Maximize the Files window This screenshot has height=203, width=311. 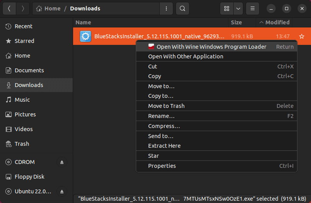287,9
